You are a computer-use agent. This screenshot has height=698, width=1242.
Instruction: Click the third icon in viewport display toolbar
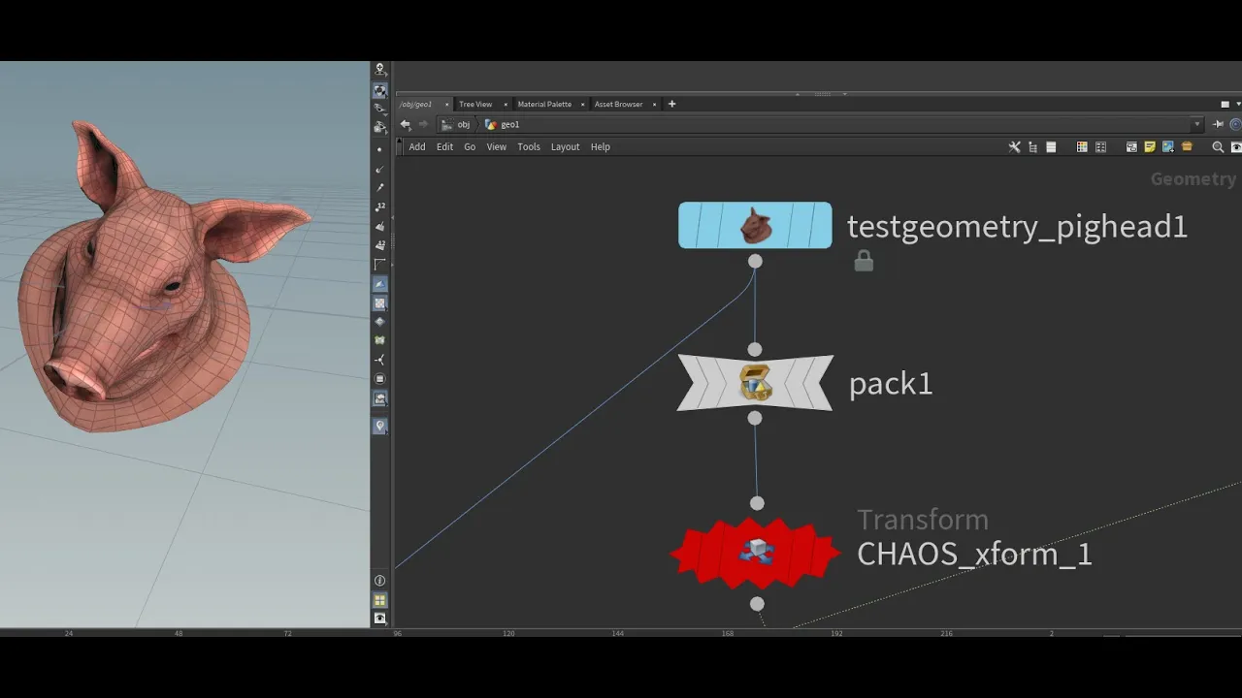[x=380, y=108]
